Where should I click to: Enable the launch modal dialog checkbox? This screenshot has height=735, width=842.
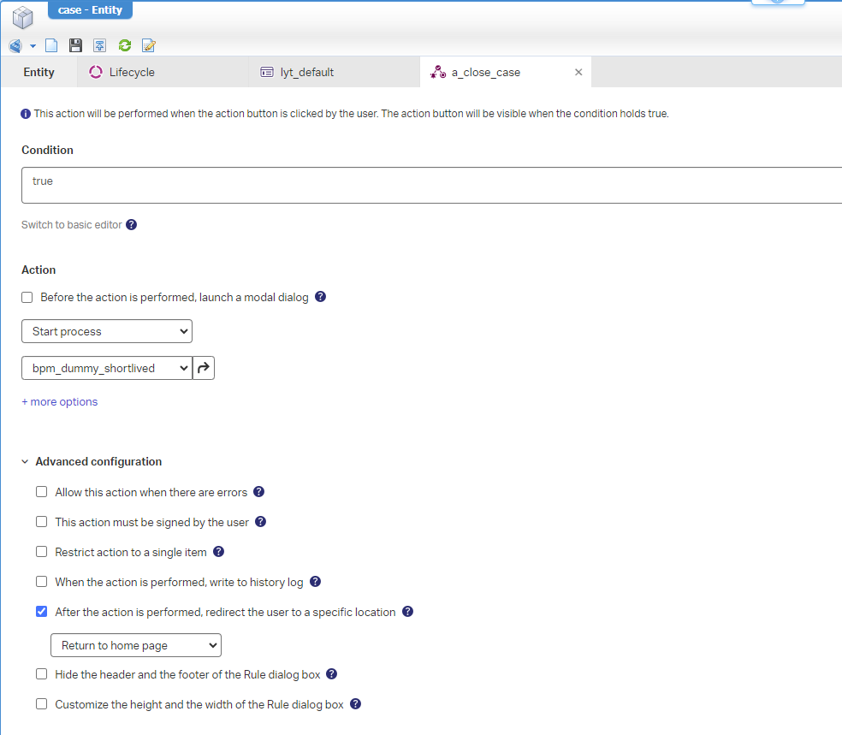click(x=27, y=298)
